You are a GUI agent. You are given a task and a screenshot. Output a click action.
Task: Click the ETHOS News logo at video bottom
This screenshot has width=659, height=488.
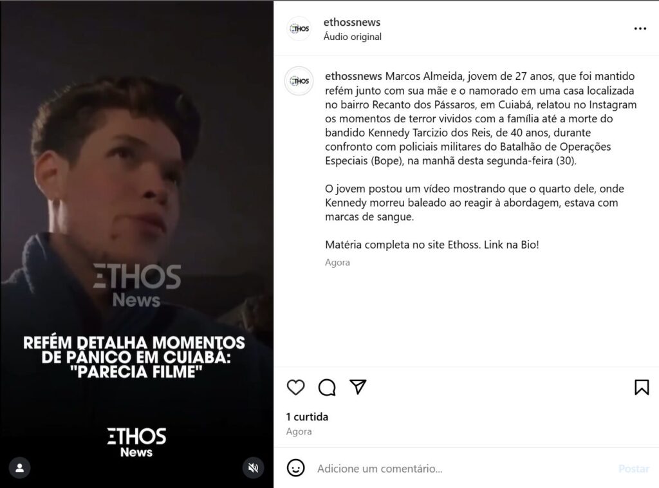(x=136, y=442)
